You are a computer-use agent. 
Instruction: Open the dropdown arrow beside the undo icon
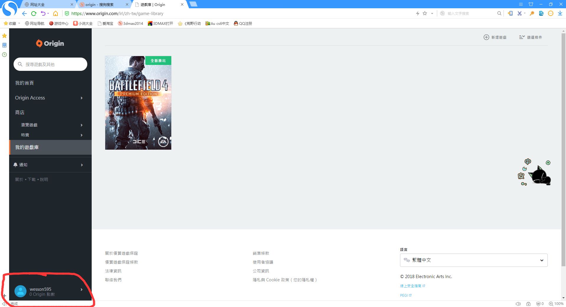(48, 14)
